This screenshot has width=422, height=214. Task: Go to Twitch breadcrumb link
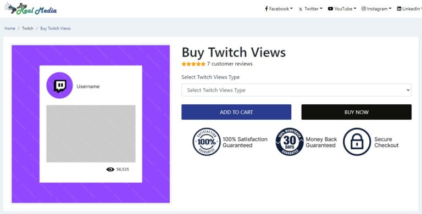click(x=27, y=28)
